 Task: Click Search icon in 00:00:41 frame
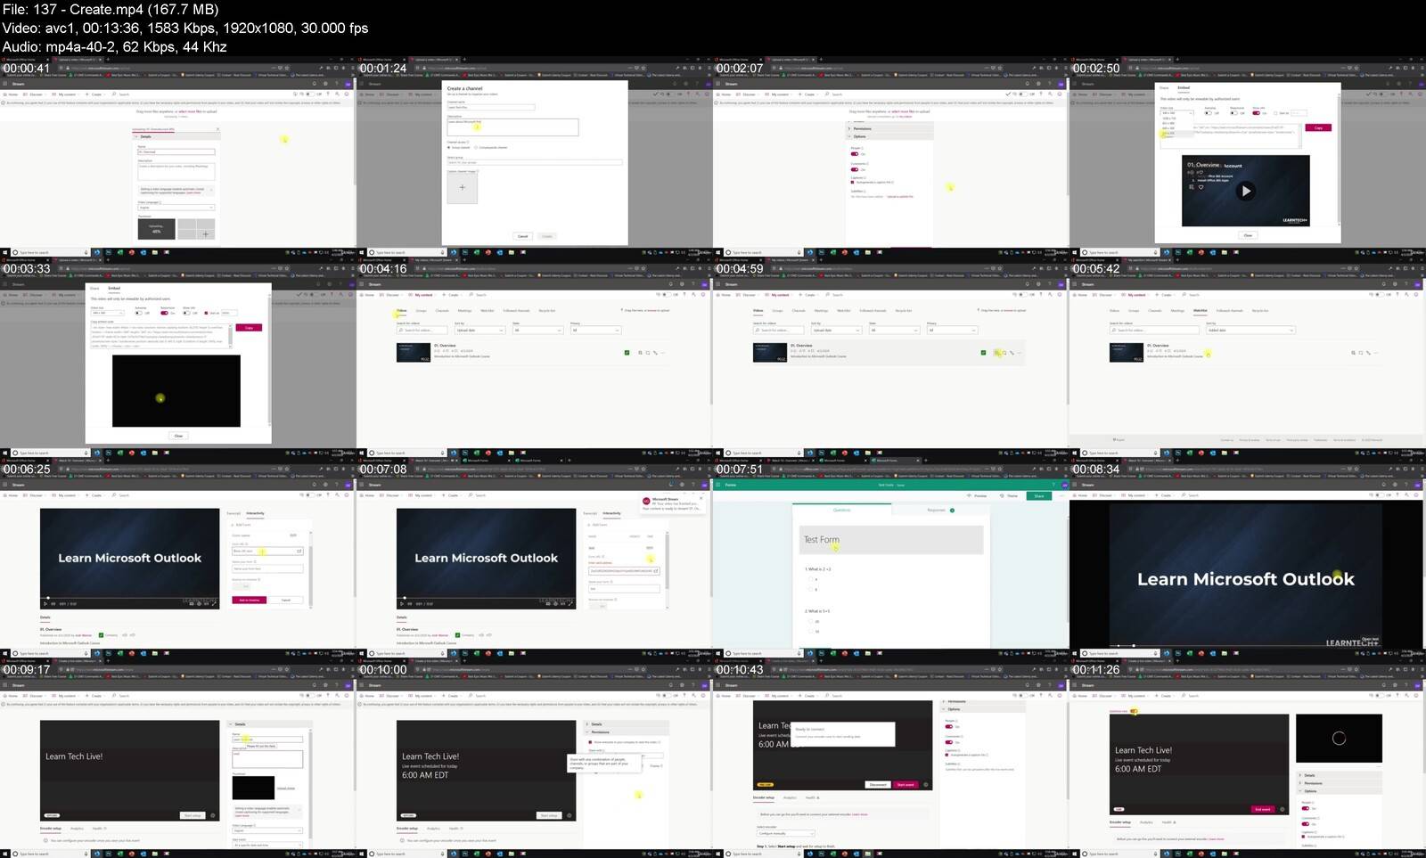[114, 94]
